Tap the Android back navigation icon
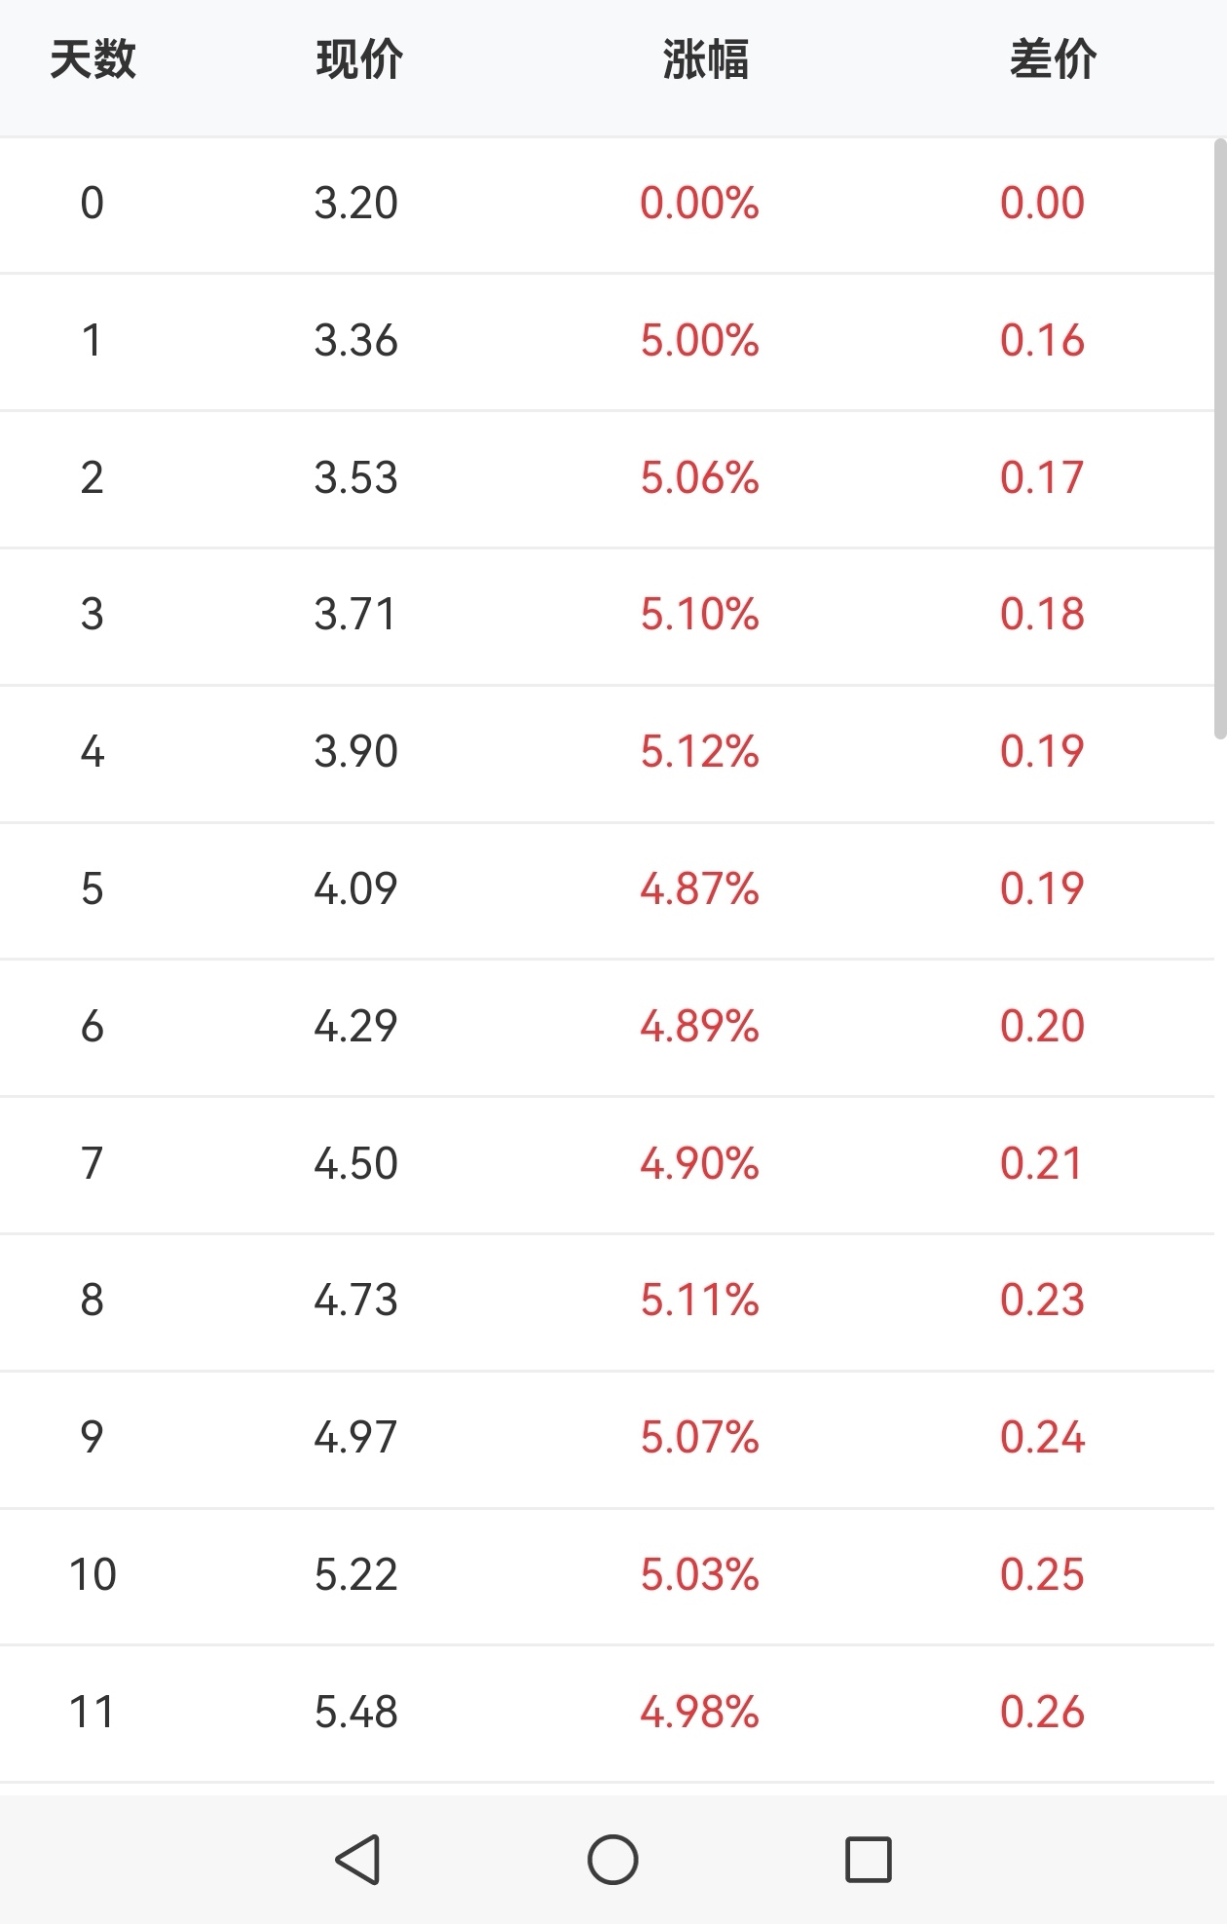This screenshot has height=1924, width=1227. tap(357, 1860)
